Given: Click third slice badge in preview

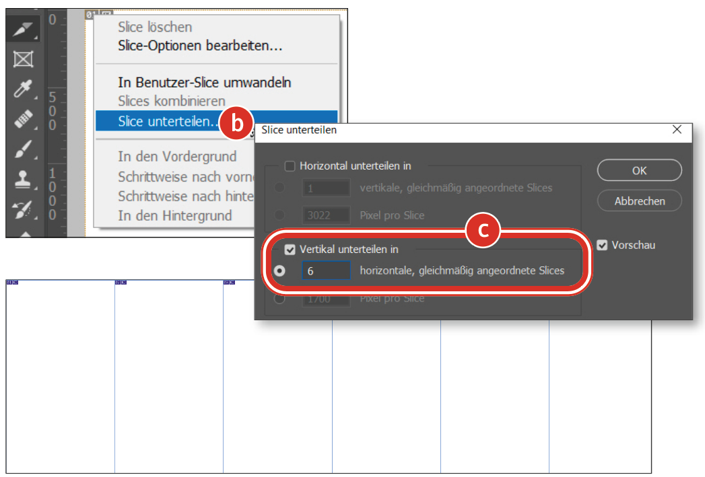Looking at the screenshot, I should click(230, 283).
